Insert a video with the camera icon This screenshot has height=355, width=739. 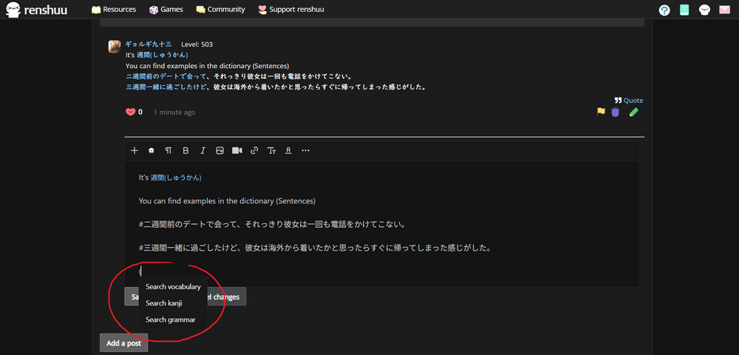[x=236, y=150]
